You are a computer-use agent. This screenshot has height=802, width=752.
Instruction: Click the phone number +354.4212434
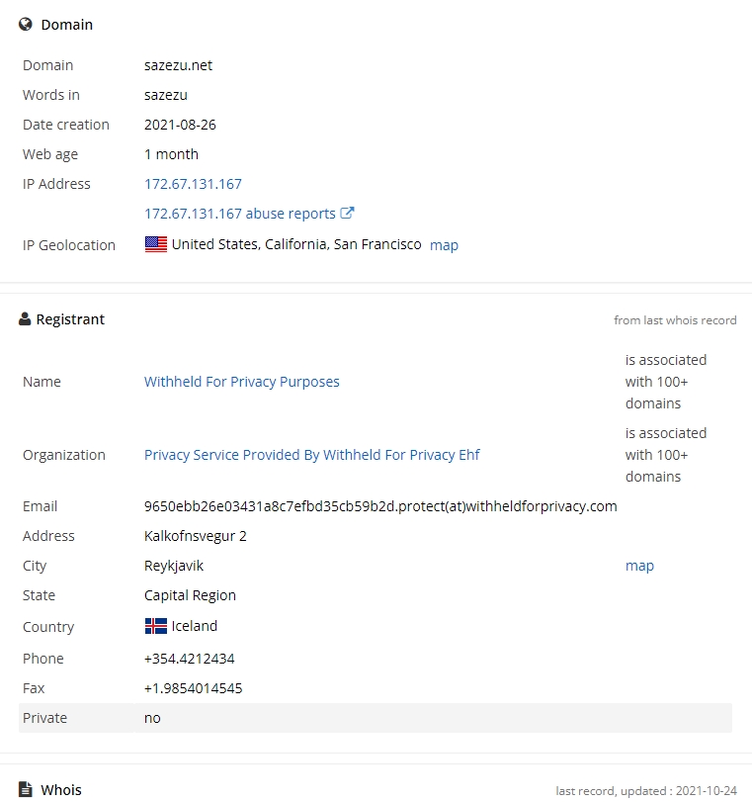coord(190,659)
